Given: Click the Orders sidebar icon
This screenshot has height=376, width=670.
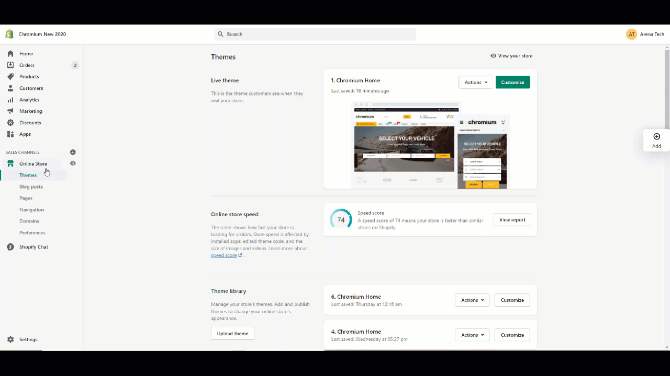Looking at the screenshot, I should (10, 65).
